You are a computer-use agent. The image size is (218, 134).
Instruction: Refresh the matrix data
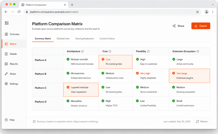pos(202,121)
